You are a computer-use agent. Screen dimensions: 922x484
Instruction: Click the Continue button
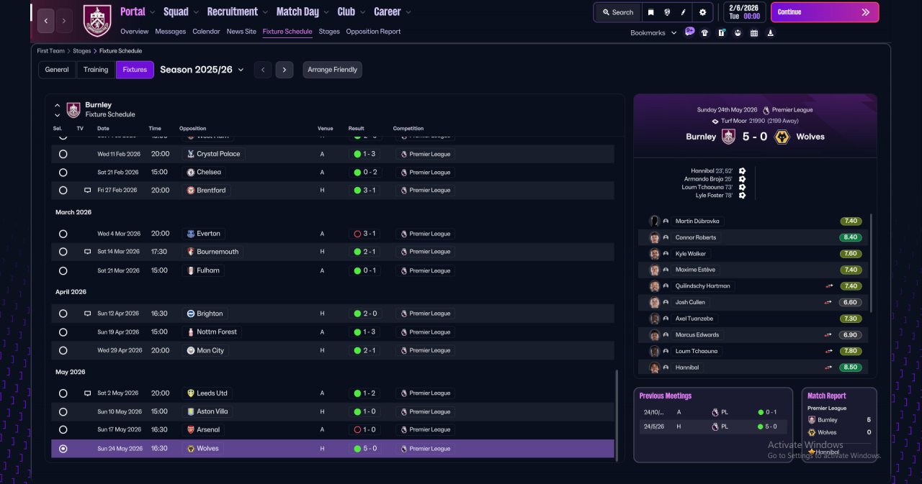tap(825, 12)
